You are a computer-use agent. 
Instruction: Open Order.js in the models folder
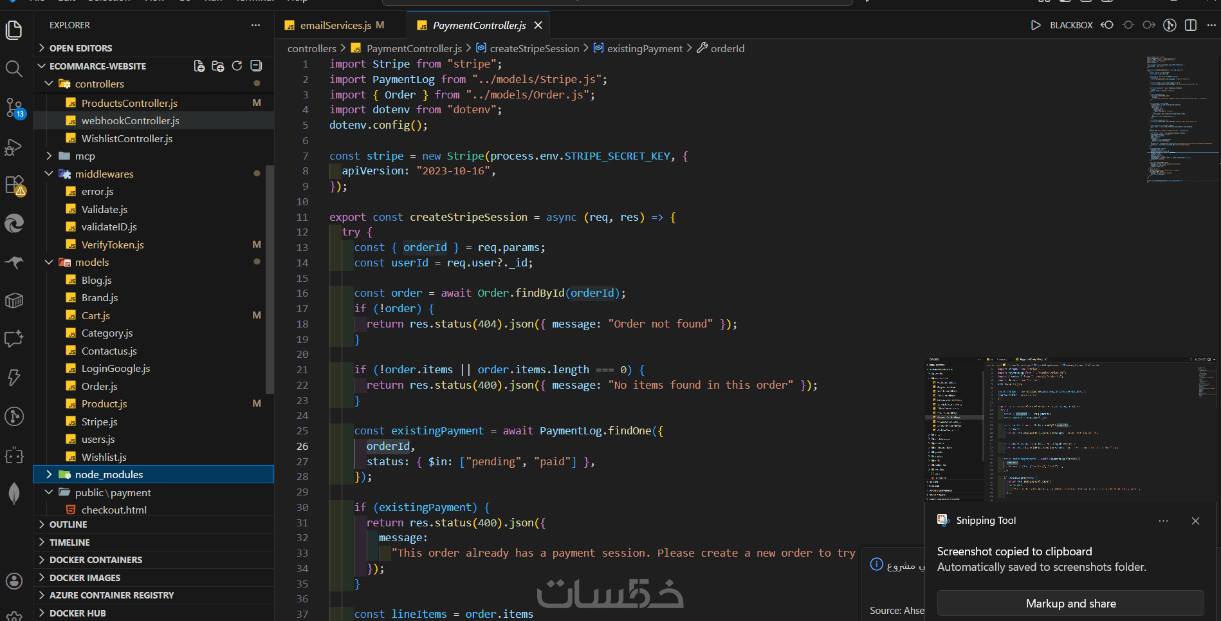coord(154,386)
